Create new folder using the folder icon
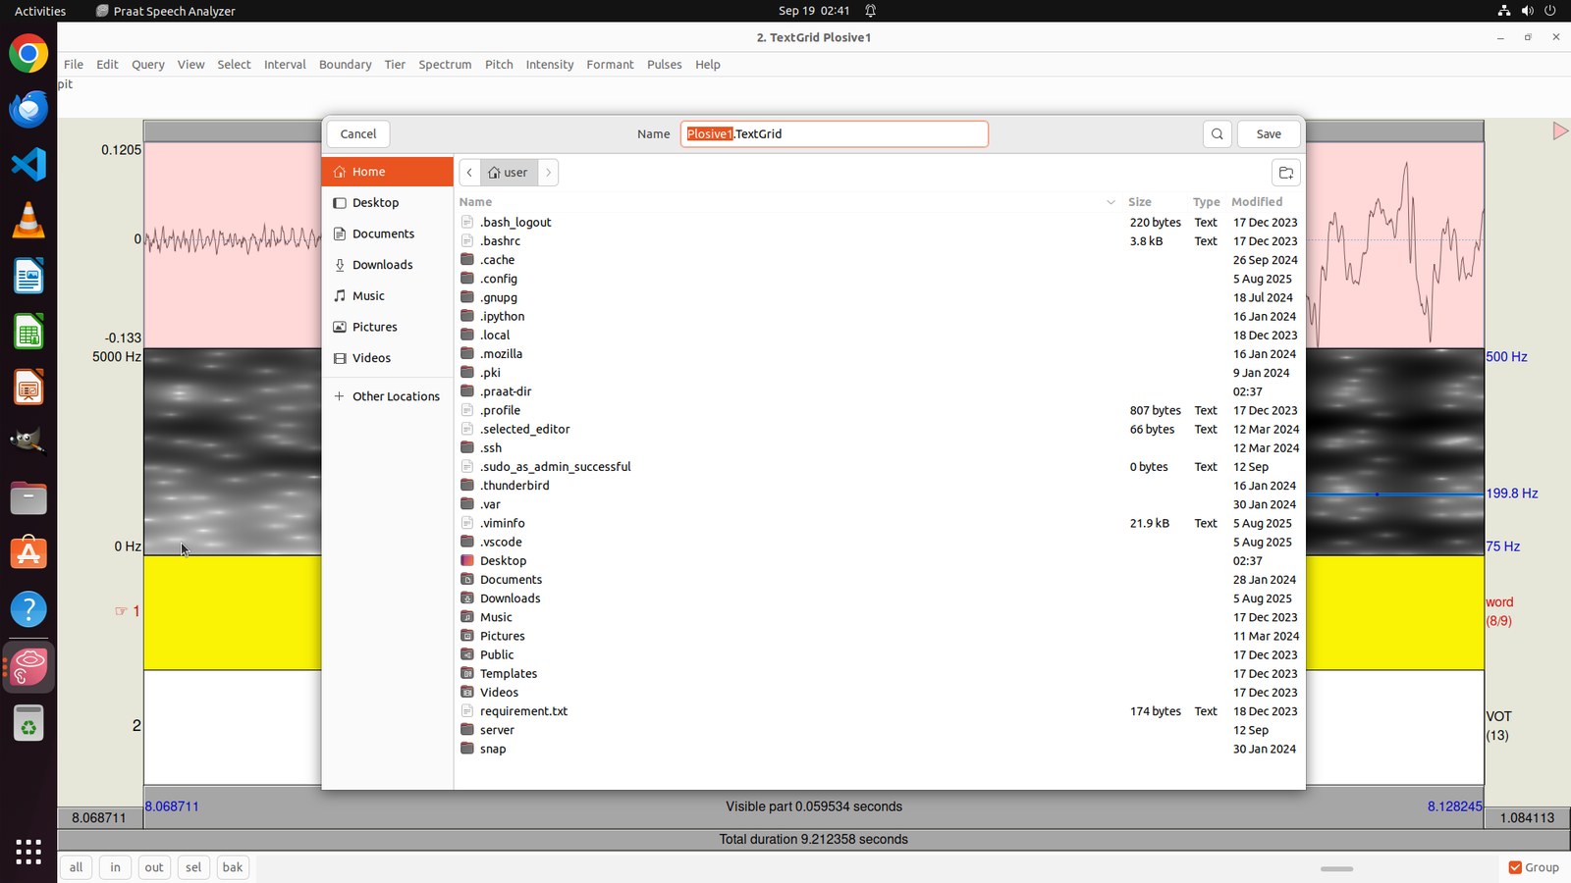 click(x=1286, y=173)
